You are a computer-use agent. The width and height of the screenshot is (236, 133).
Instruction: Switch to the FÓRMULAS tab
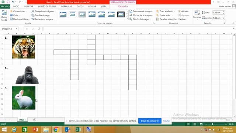tap(66, 7)
